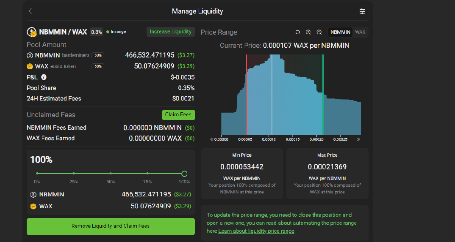Set removal slider to 50%

pyautogui.click(x=111, y=174)
